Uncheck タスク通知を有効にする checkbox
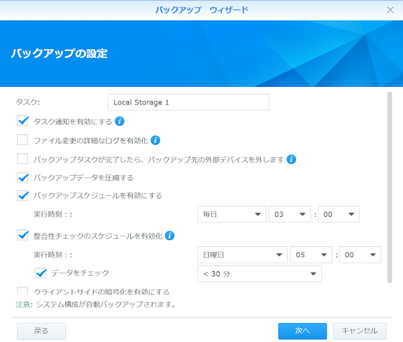 click(x=23, y=121)
